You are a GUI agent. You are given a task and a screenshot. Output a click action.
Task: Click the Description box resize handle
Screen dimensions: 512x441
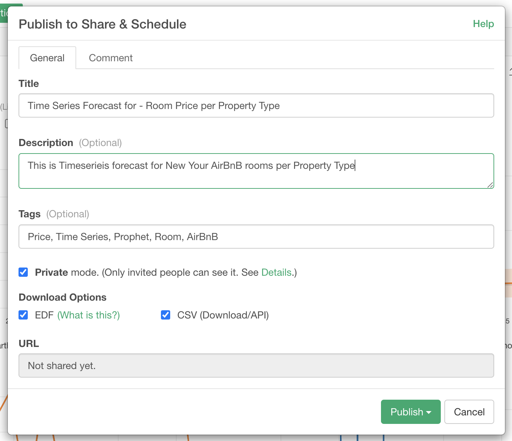click(x=490, y=185)
